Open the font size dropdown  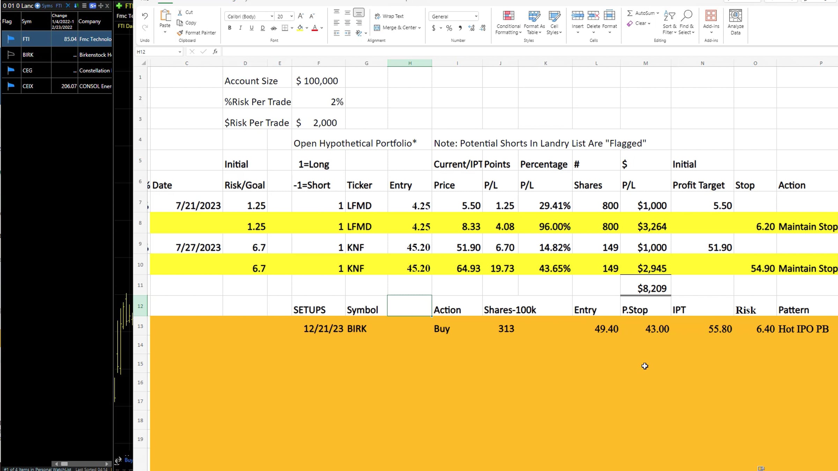coord(291,16)
